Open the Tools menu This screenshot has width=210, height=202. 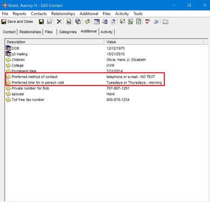coord(138,14)
